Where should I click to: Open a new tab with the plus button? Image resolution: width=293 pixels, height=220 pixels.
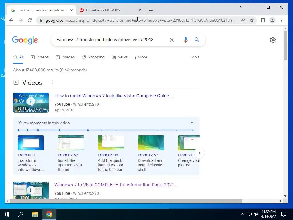coord(151,10)
